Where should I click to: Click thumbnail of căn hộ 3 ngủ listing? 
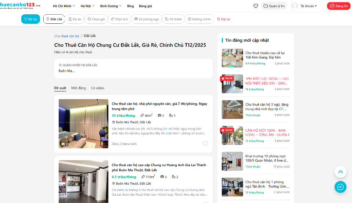(x=232, y=110)
